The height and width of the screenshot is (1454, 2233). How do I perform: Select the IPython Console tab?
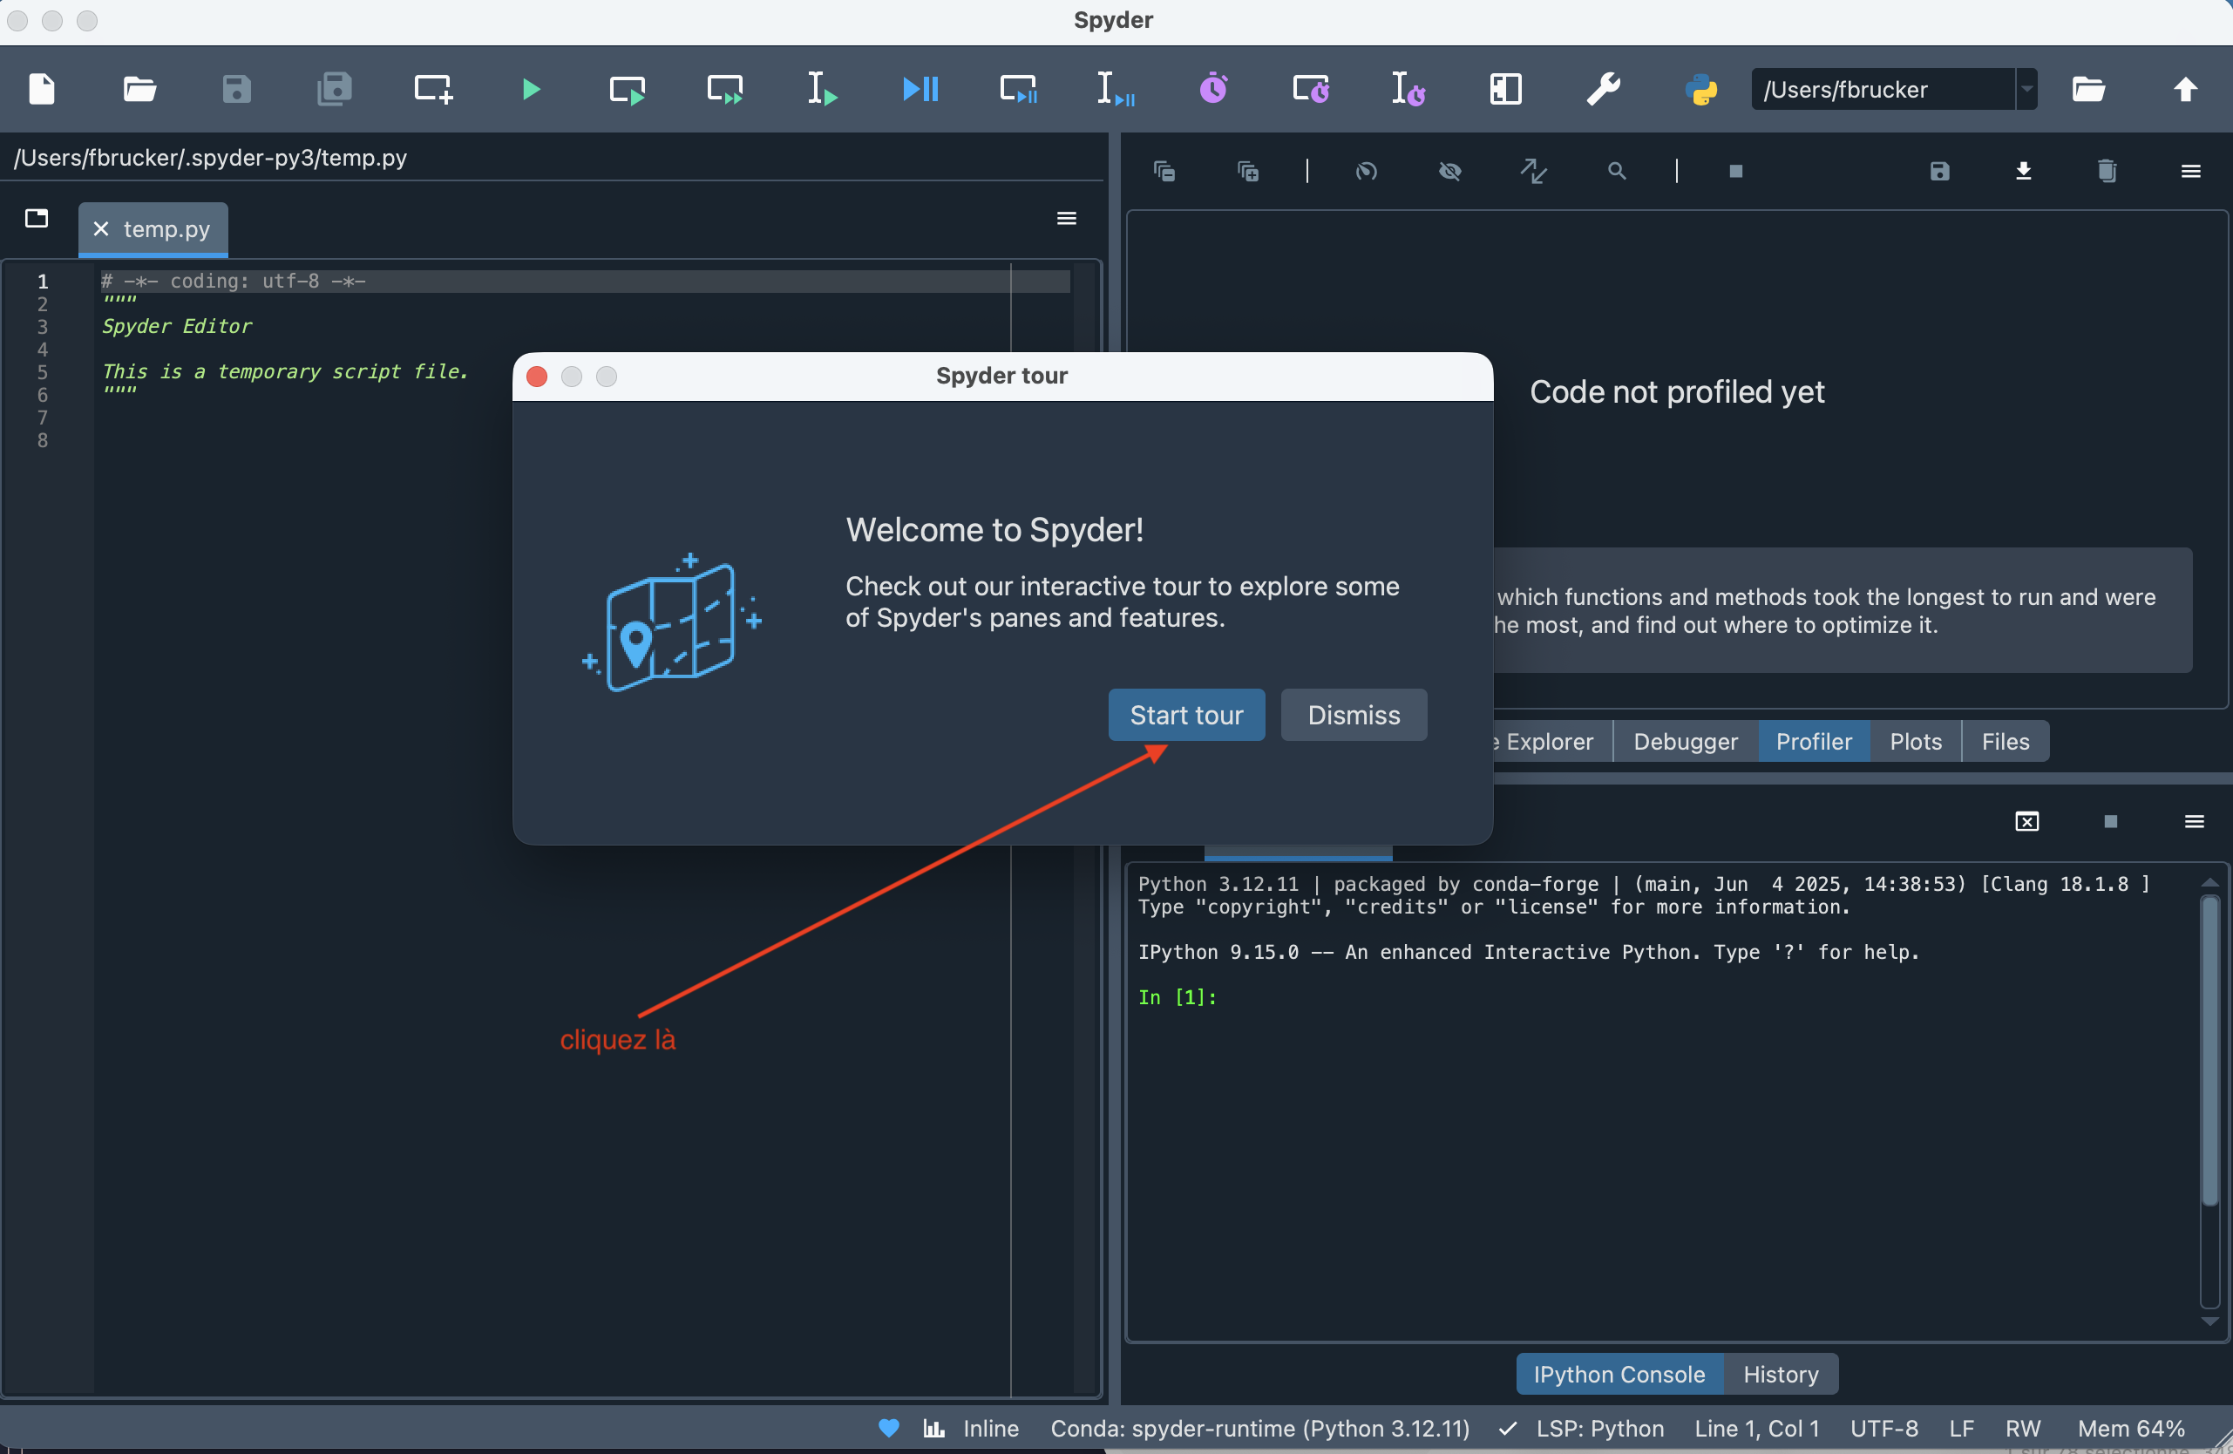pos(1619,1375)
